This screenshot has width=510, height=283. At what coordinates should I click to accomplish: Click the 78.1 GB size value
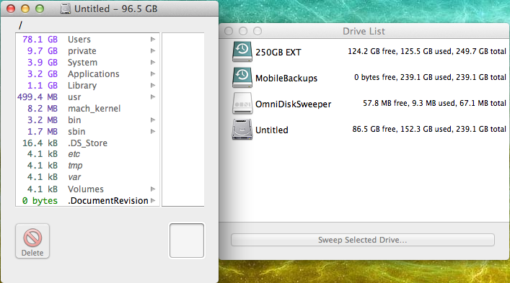click(40, 40)
